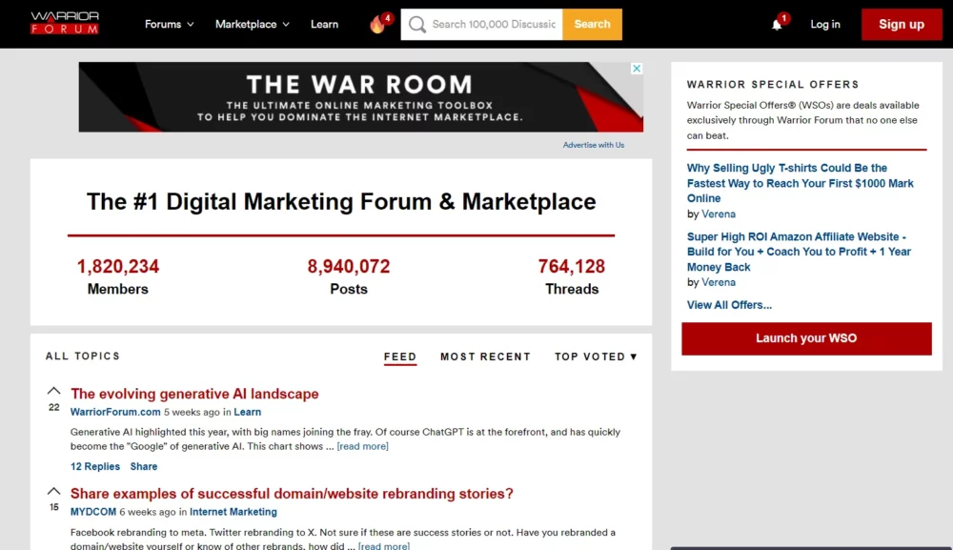Expand the Marketplace dropdown menu
Image resolution: width=953 pixels, height=550 pixels.
coord(253,25)
